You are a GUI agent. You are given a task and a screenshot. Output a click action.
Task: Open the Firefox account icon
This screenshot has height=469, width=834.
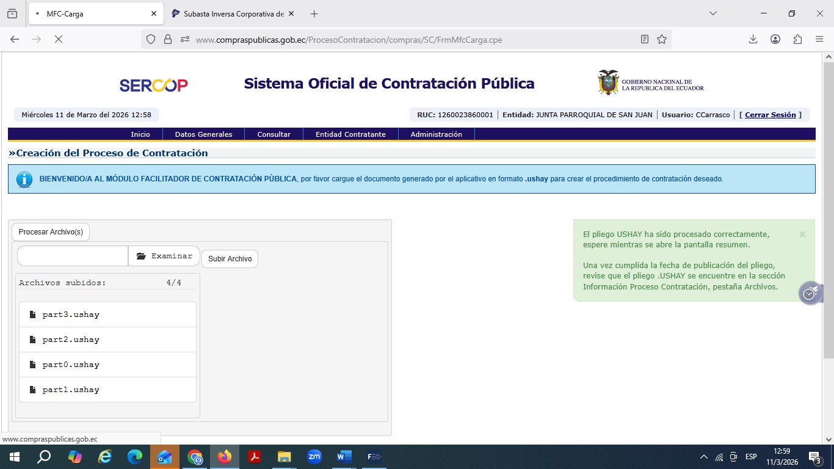(775, 39)
